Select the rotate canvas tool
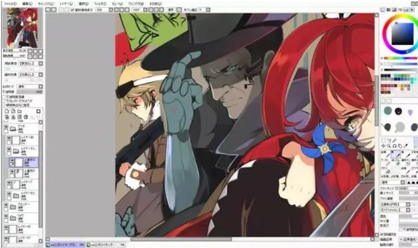 (394, 146)
